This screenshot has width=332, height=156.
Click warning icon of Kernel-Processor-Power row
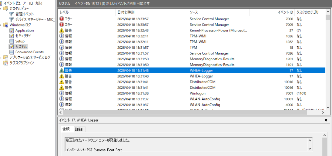coord(61,30)
